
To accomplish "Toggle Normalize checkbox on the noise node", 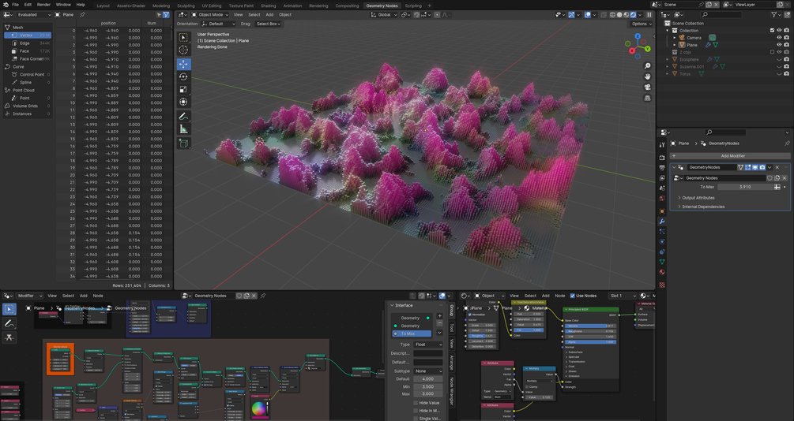I will pos(470,315).
